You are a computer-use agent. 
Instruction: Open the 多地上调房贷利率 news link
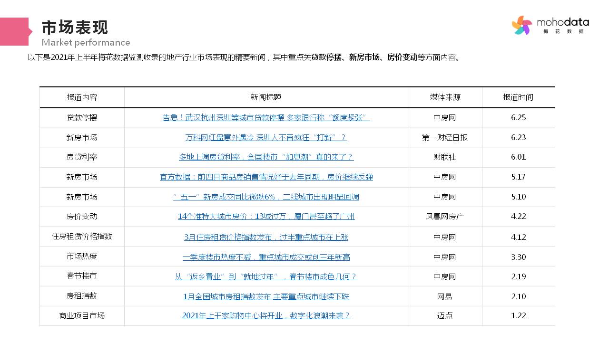pyautogui.click(x=266, y=157)
